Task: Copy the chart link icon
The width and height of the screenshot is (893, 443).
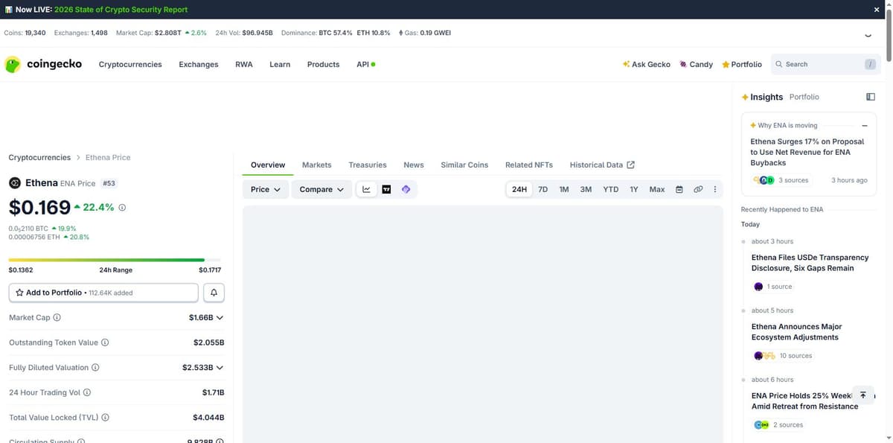Action: tap(698, 189)
